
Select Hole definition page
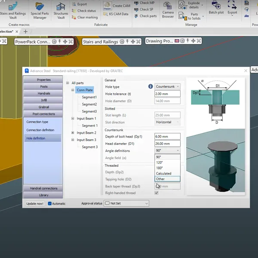tap(43, 138)
